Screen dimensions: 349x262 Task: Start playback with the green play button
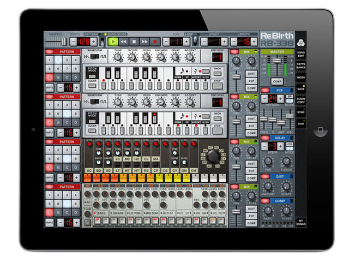113,41
